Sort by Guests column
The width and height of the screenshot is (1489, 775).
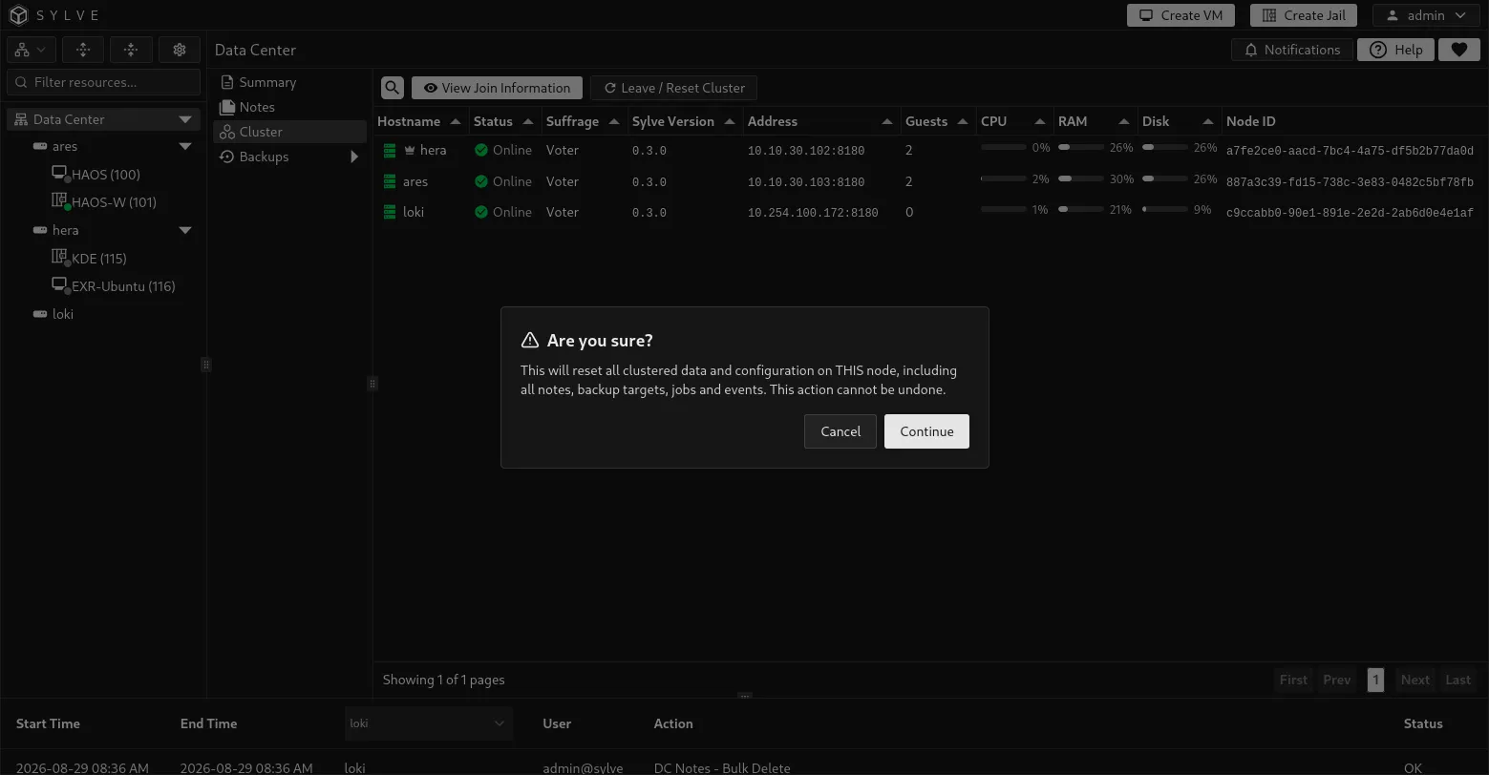(x=936, y=121)
